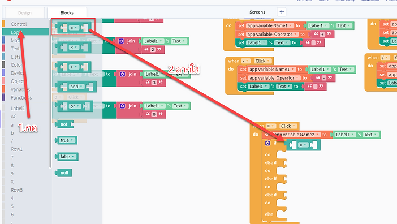Open the Control blocks category
397x224 pixels.
19,24
